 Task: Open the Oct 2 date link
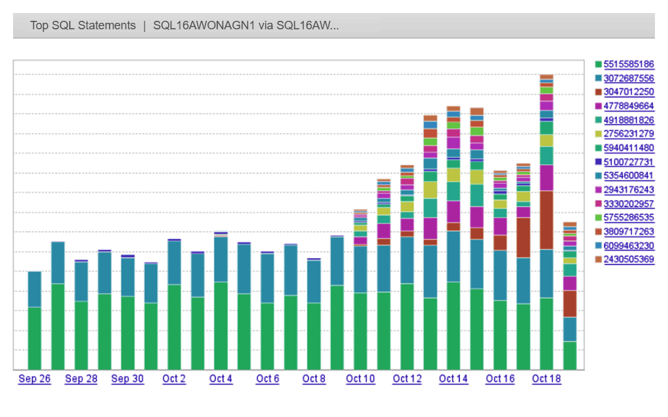click(x=174, y=379)
